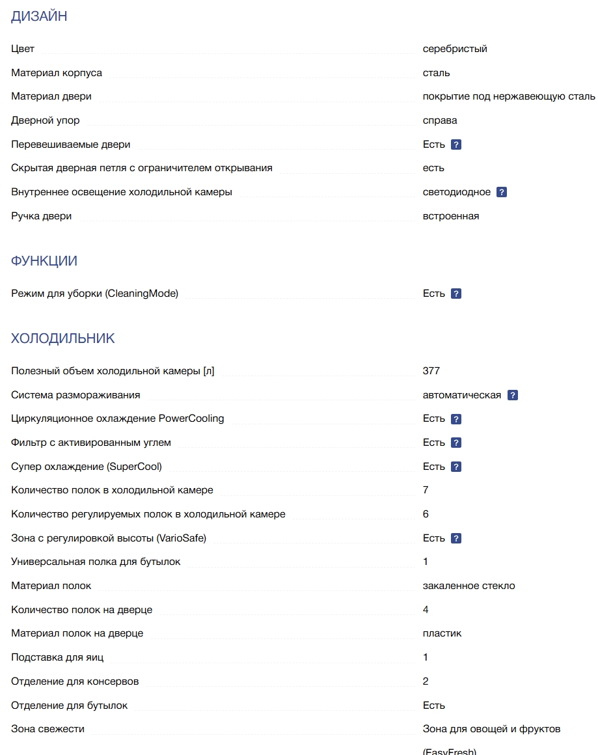This screenshot has height=755, width=598.
Task: Select the ДИЗАЙН section heading
Action: 39,16
